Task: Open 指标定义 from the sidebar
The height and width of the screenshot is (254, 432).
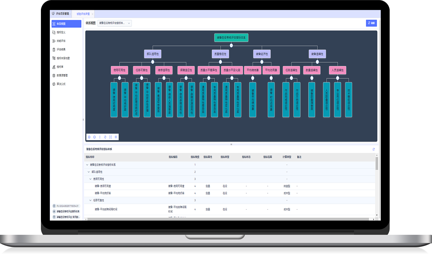Action: tap(61, 32)
